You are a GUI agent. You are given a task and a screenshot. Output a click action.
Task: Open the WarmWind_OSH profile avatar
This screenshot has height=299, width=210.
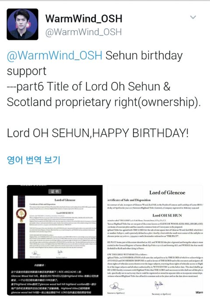[x=22, y=24]
